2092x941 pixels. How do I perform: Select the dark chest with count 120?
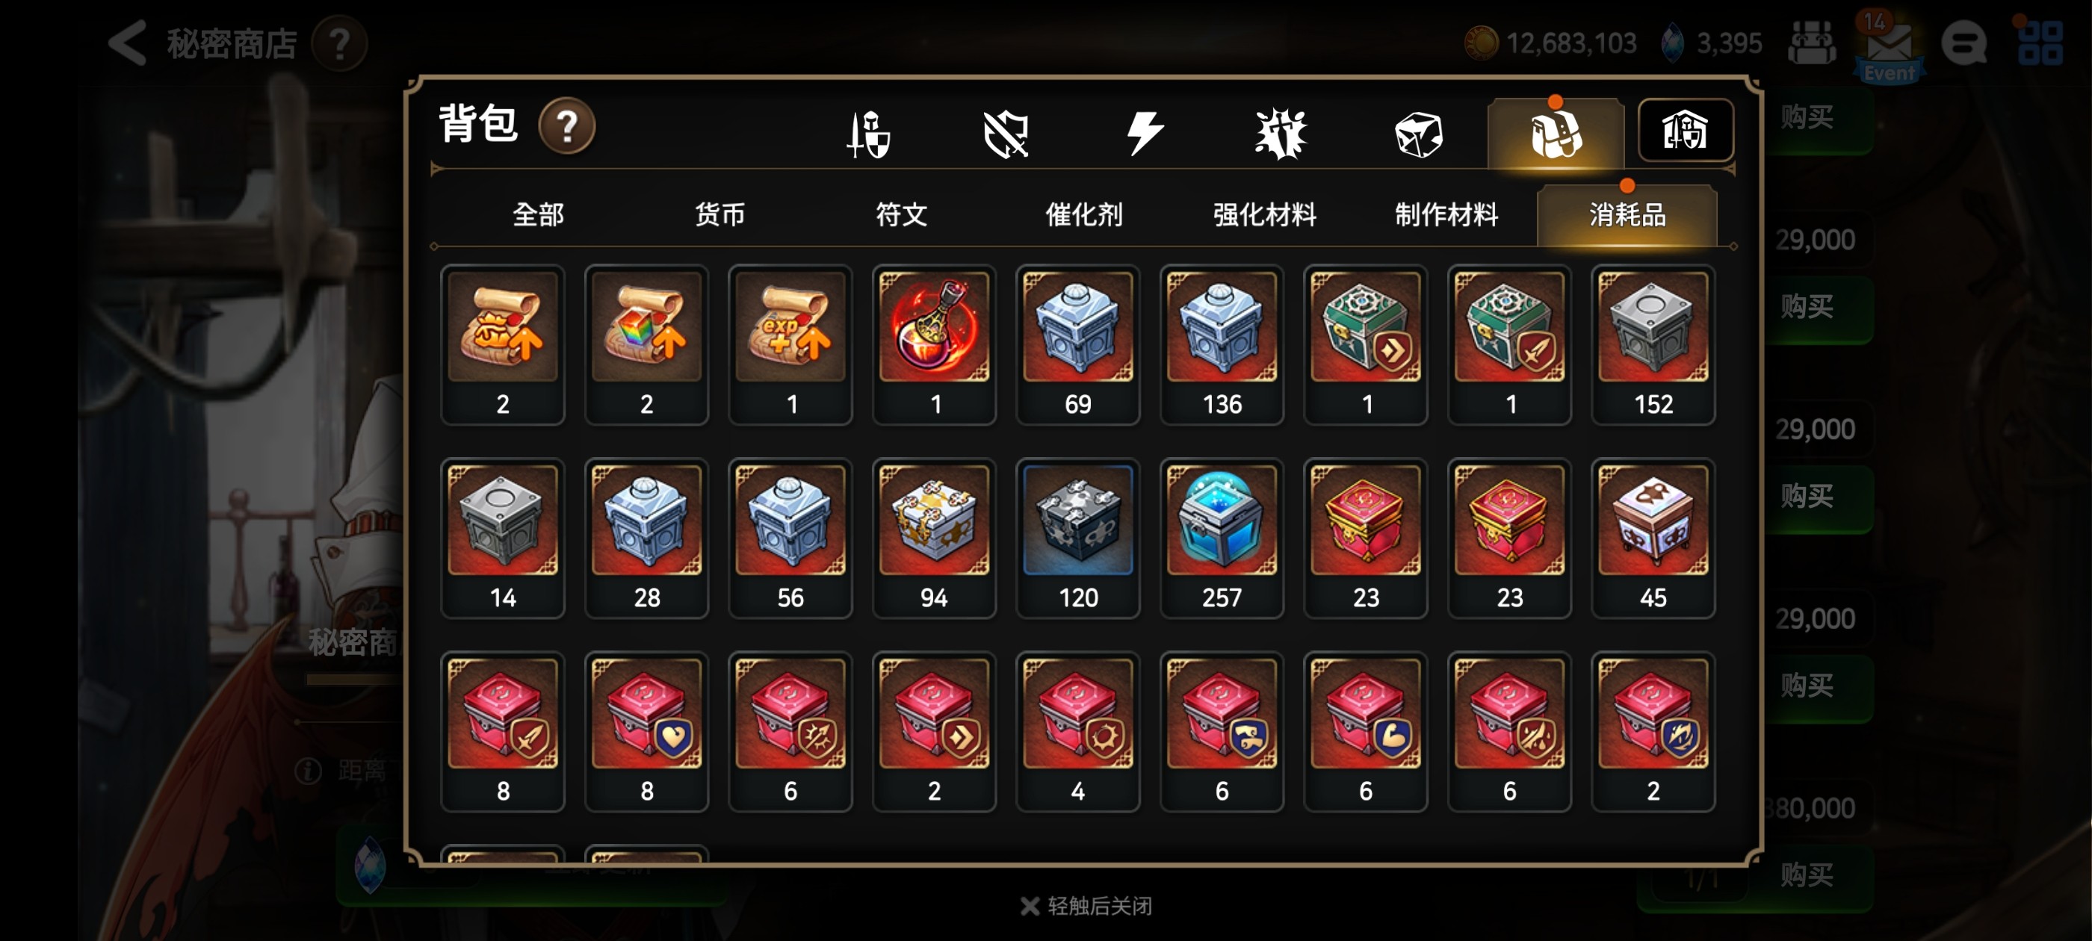(1077, 538)
